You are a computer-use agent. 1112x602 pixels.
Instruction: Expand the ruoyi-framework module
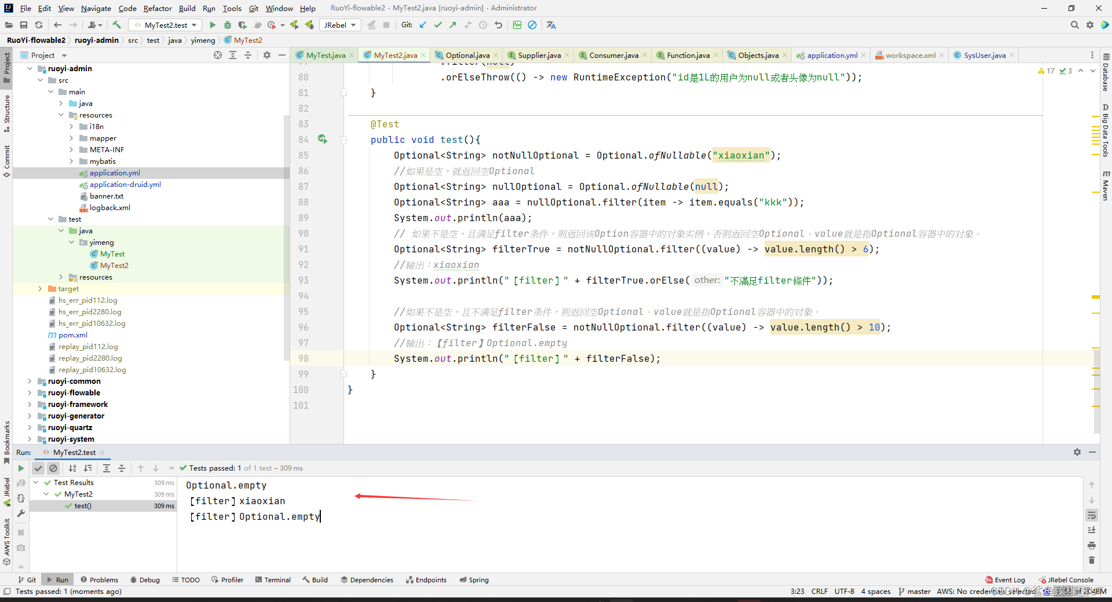30,404
